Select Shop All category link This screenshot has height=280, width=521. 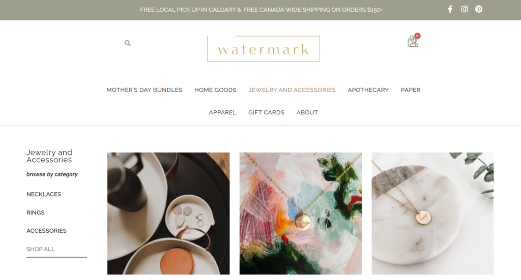pyautogui.click(x=41, y=249)
